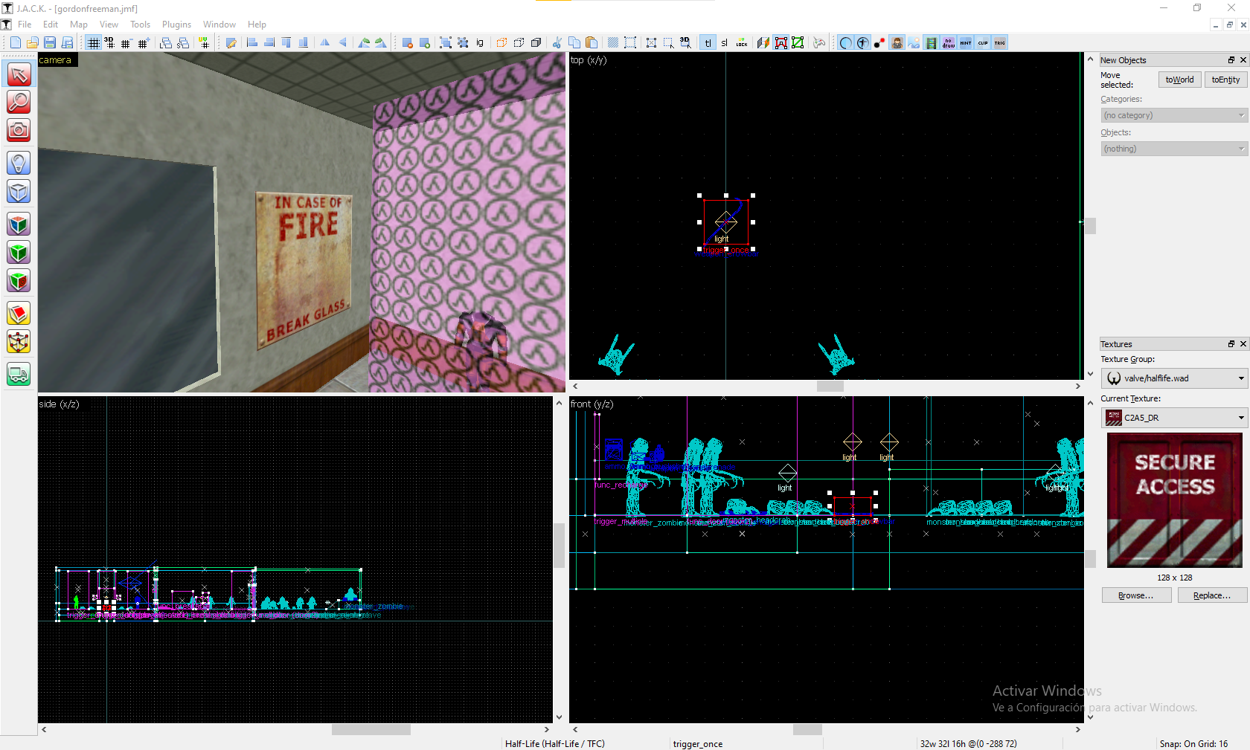
Task: Save the current map
Action: coord(49,43)
